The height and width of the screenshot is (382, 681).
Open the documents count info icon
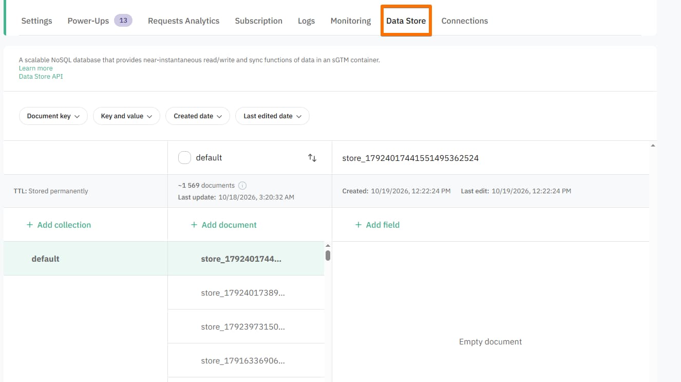point(242,186)
